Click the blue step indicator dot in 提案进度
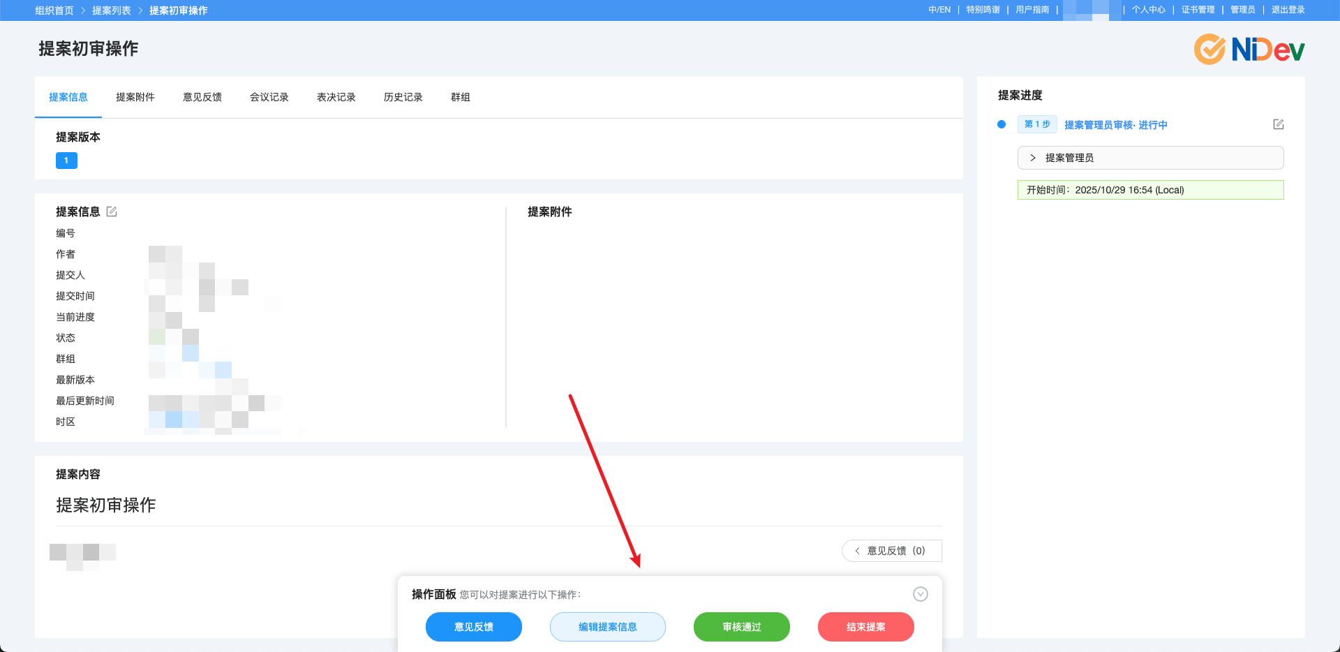Screen dimensions: 1340x652 [x=1001, y=124]
